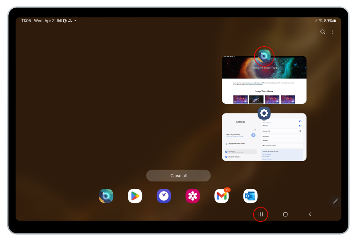This screenshot has height=240, width=353.
Task: Tap the Google notification icon in status bar
Action: pyautogui.click(x=65, y=21)
